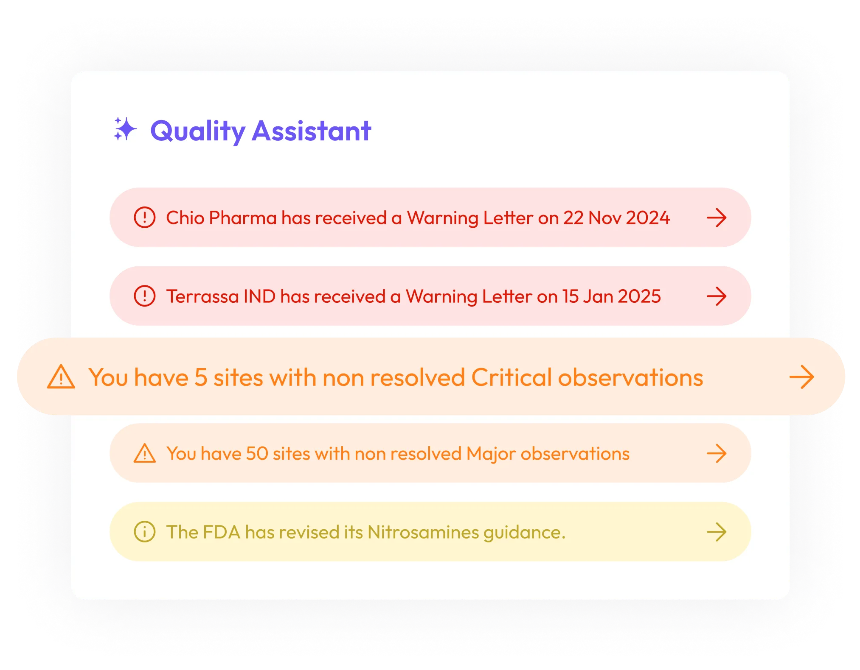Open the FDA Nitrosamines guidance message
Viewport: 860px width, 670px height.
pyautogui.click(x=366, y=532)
